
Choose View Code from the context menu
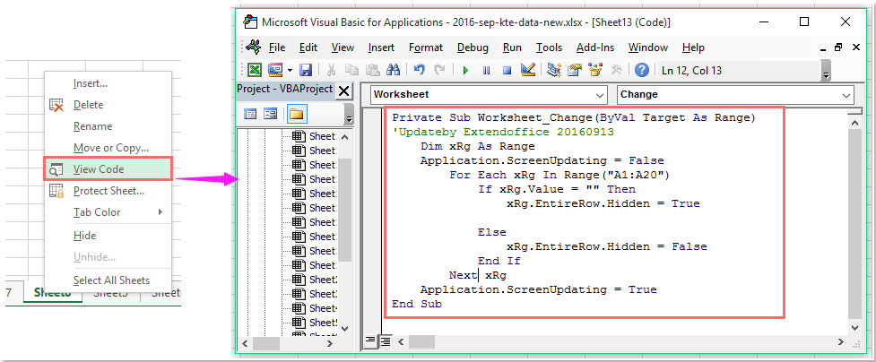click(99, 168)
